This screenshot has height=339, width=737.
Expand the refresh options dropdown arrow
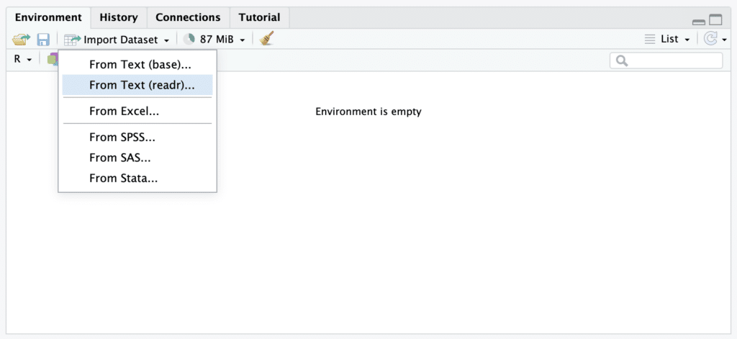tap(724, 40)
